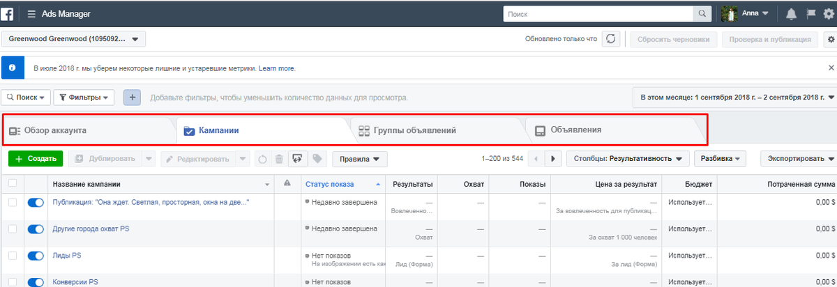Click the Facebook logo icon
This screenshot has height=287, width=837.
coord(7,13)
